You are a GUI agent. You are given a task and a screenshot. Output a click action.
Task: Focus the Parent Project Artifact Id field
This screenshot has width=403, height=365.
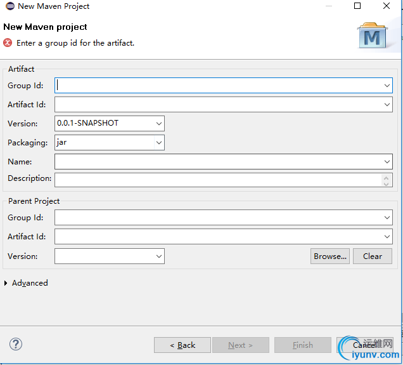[x=223, y=236]
